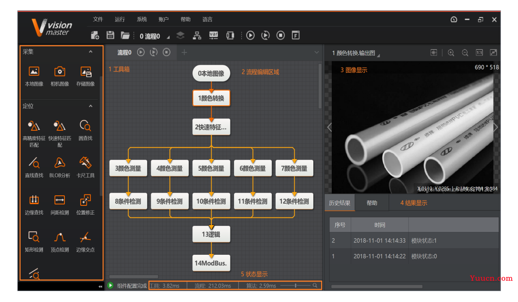Image resolution: width=518 pixels, height=302 pixels.
Task: Select the 相机图像 camera image tool
Action: [x=60, y=76]
